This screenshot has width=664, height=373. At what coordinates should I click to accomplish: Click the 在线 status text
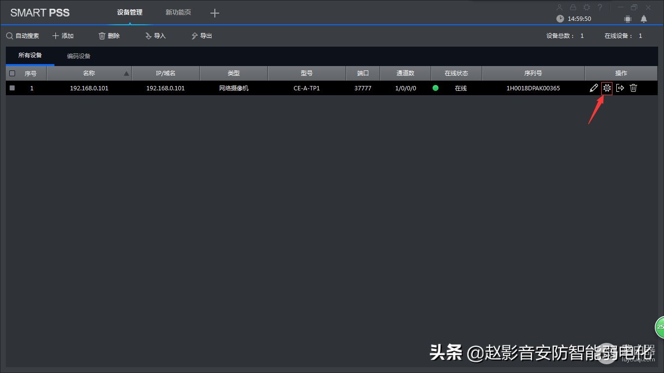(x=461, y=88)
